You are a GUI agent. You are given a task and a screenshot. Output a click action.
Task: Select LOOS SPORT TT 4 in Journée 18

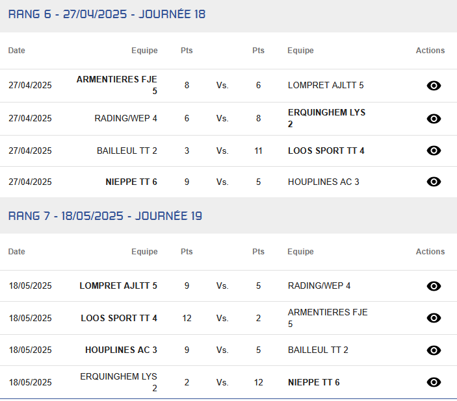(x=326, y=151)
